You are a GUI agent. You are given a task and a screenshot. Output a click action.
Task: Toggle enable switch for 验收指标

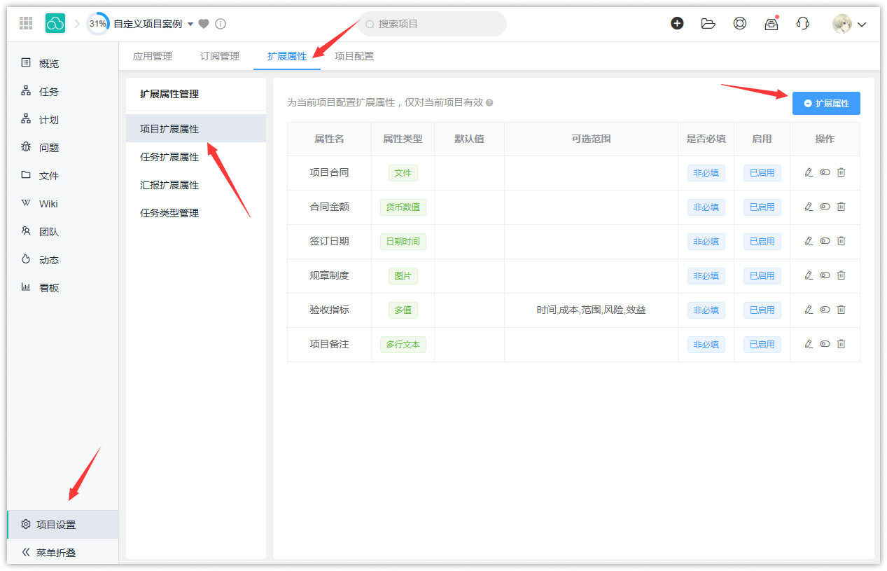coord(825,310)
